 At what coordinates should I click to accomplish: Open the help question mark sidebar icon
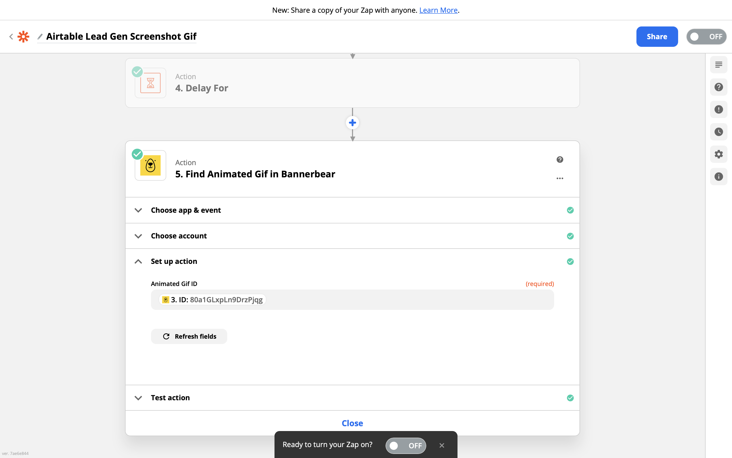(718, 87)
